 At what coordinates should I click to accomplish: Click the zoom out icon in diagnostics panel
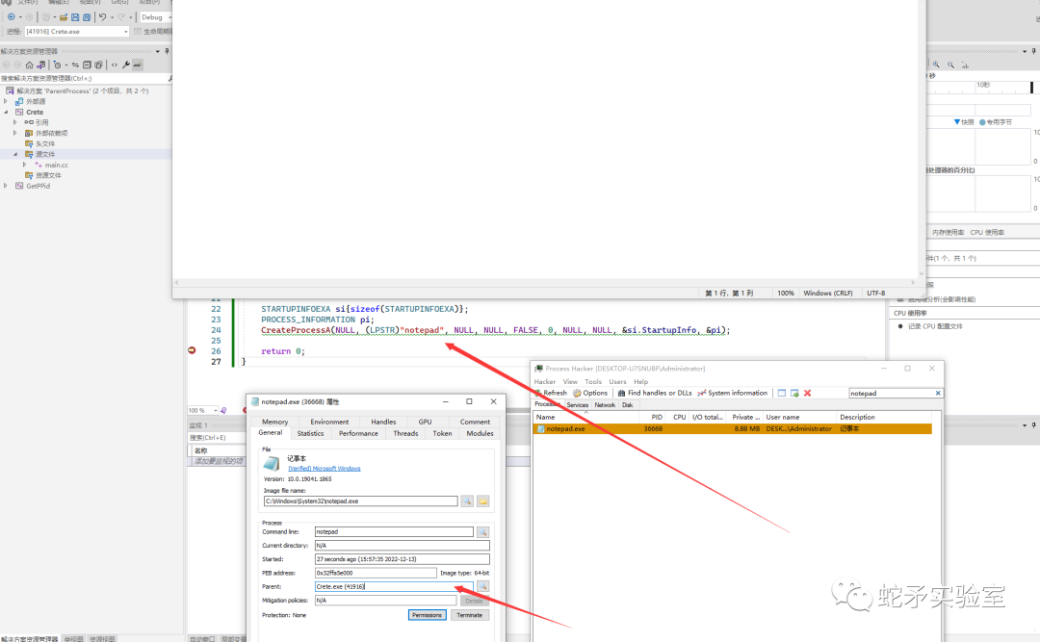(x=950, y=64)
